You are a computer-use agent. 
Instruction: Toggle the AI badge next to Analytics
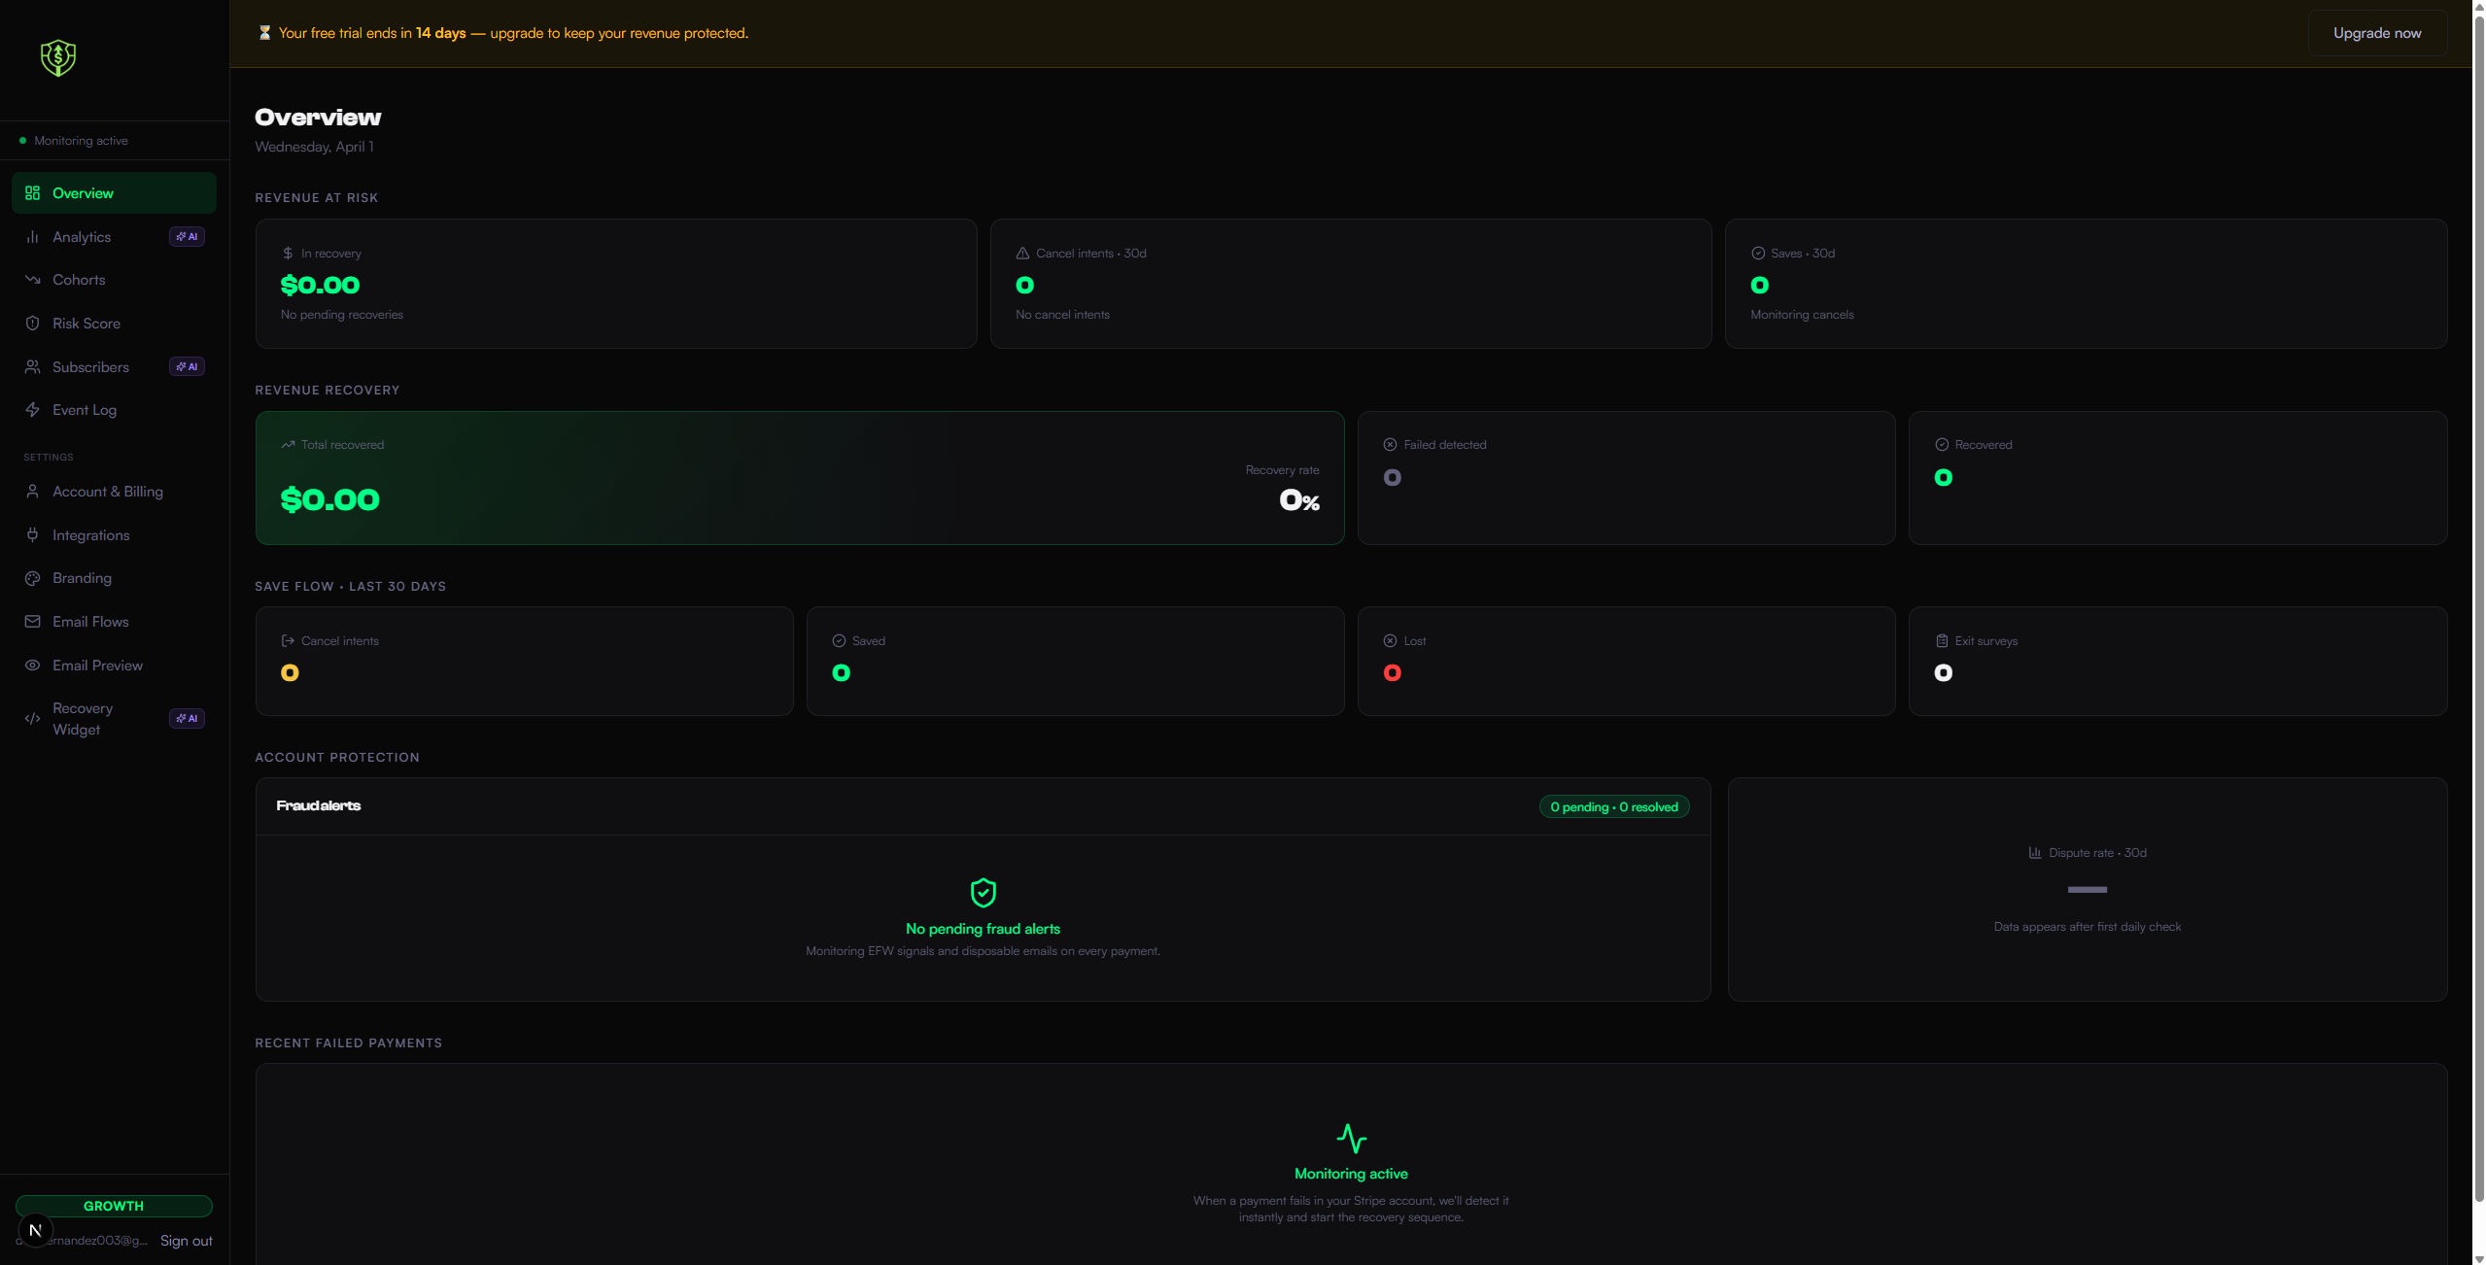[186, 236]
